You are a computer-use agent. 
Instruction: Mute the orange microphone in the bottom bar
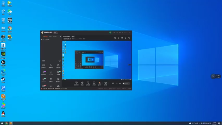pos(100,83)
